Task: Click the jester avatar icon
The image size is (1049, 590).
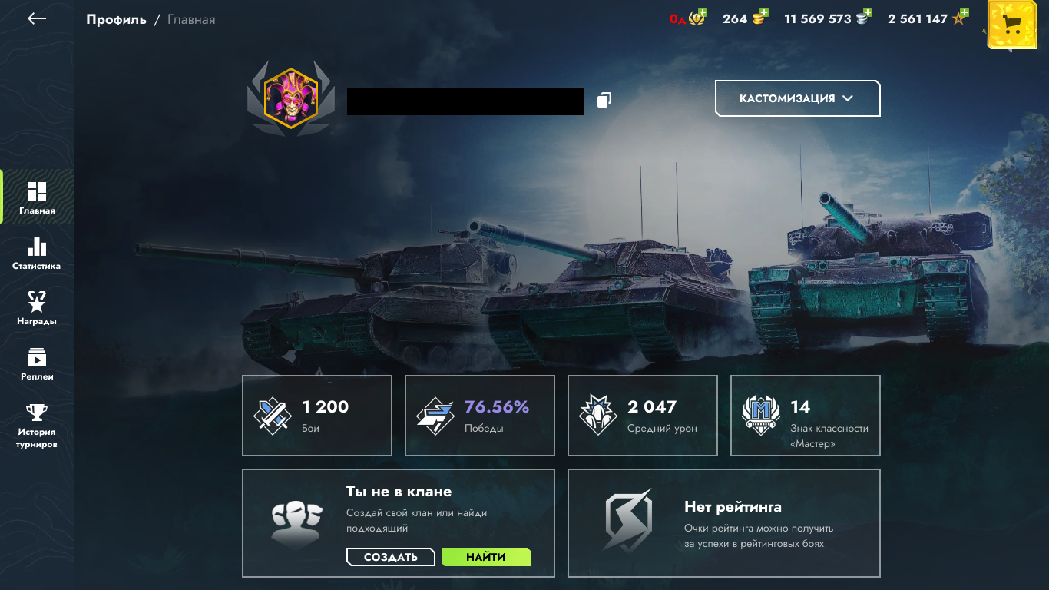Action: tap(290, 97)
